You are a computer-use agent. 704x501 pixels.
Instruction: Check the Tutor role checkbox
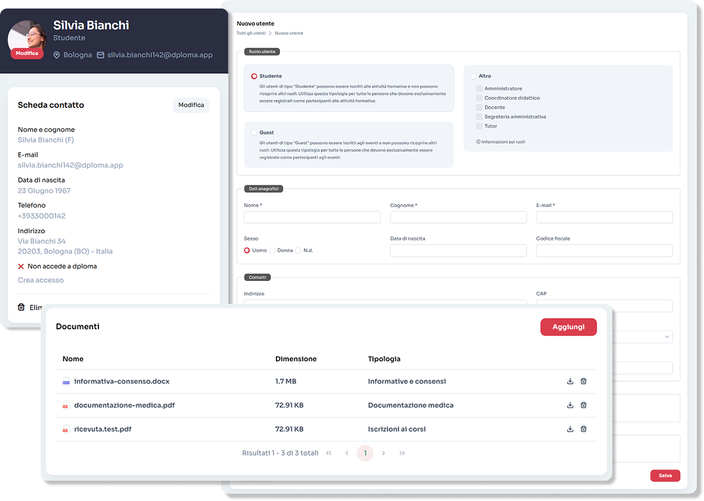(x=479, y=126)
